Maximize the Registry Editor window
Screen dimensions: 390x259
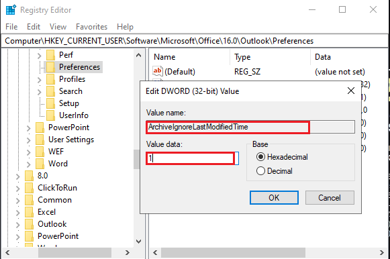tap(342, 9)
